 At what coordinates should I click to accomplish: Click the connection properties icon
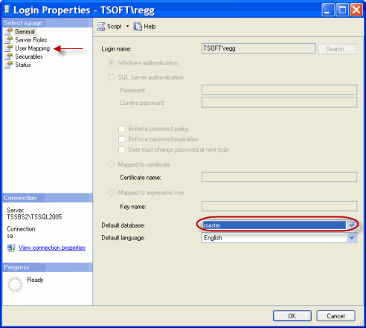pyautogui.click(x=11, y=248)
